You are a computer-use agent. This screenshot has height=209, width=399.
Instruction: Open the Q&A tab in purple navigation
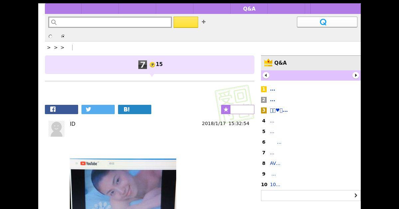tap(249, 9)
